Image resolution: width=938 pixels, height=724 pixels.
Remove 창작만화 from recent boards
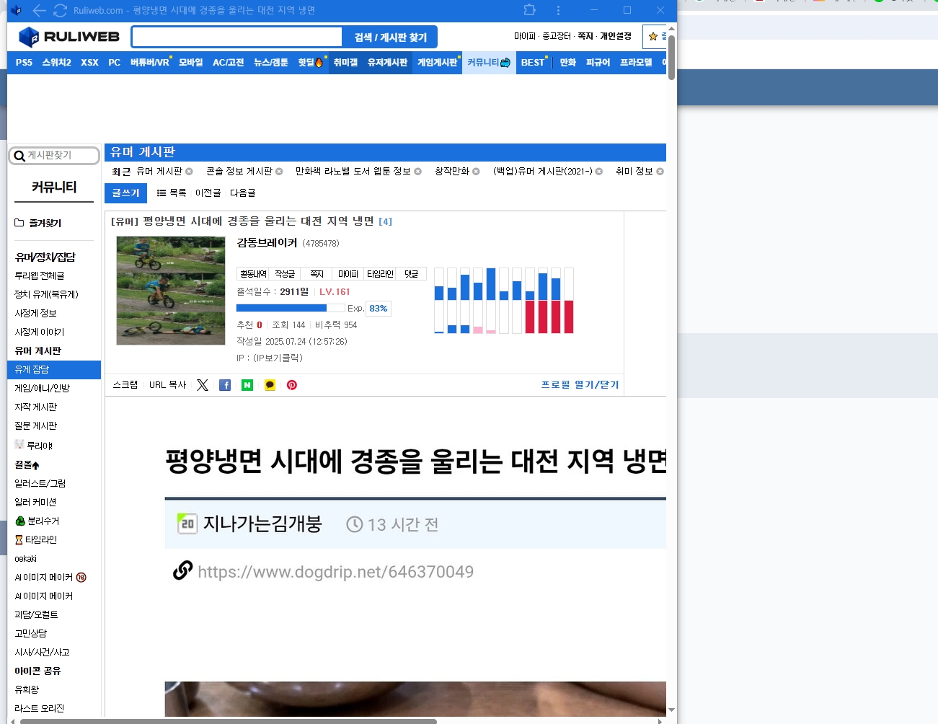point(476,172)
